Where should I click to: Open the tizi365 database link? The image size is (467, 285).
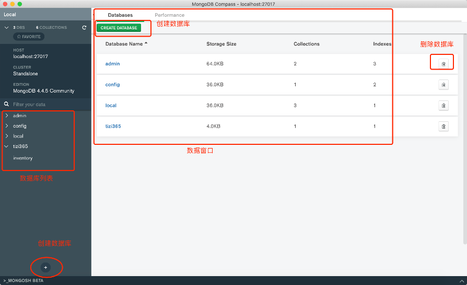click(113, 126)
